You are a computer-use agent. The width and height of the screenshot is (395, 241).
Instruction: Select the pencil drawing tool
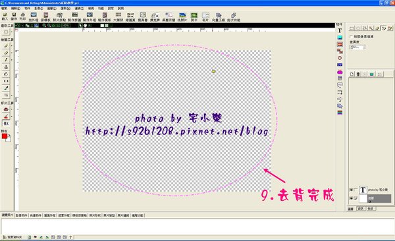(6, 46)
